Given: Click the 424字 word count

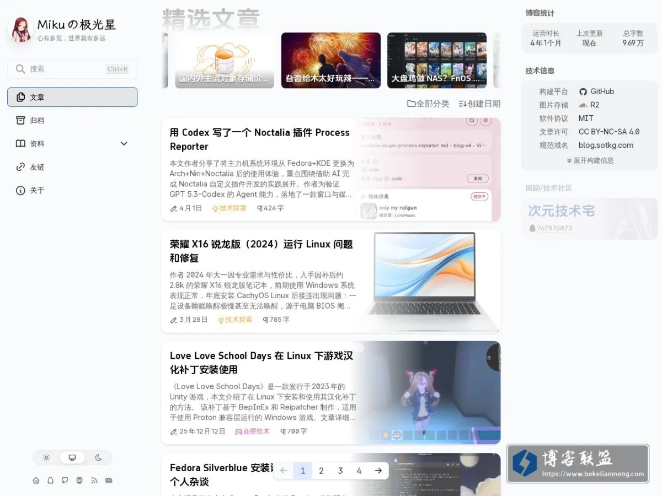Looking at the screenshot, I should point(270,208).
